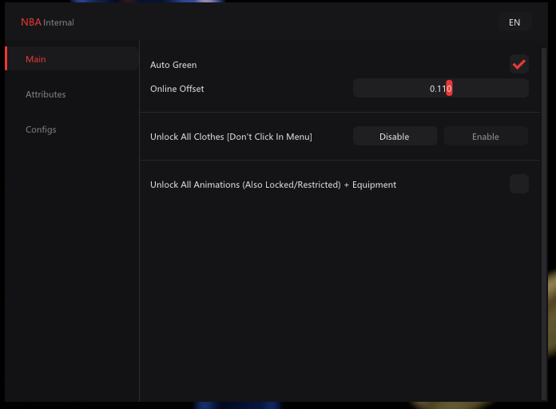The width and height of the screenshot is (556, 409).
Task: Click the vertical scrollbar on the right
Action: pos(544,224)
